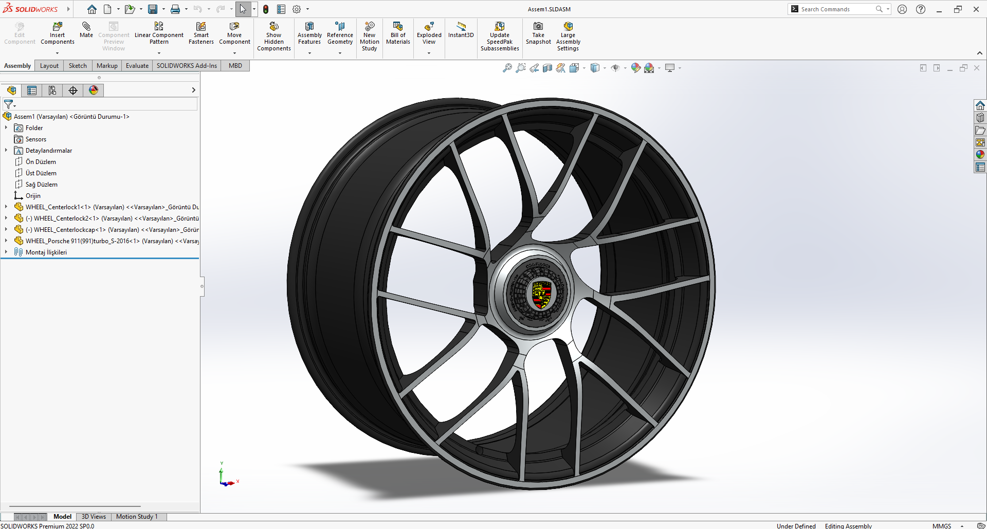Open the ConfigurationManager tab icon
The height and width of the screenshot is (529, 987).
[52, 90]
